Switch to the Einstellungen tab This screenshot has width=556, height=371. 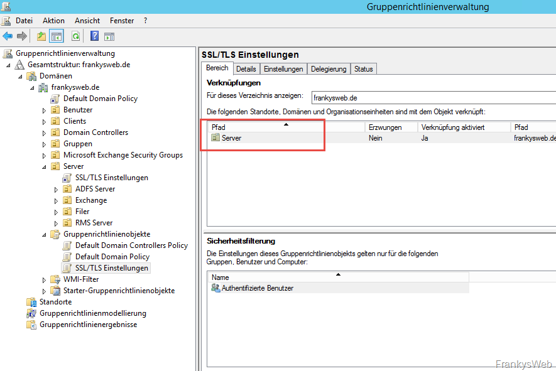tap(283, 69)
